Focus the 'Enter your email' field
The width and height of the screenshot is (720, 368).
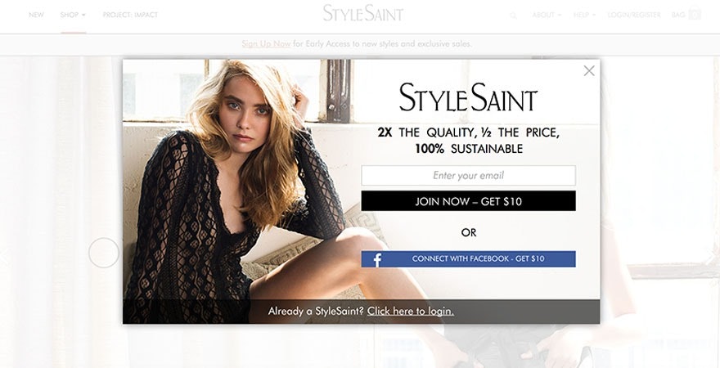(x=468, y=175)
